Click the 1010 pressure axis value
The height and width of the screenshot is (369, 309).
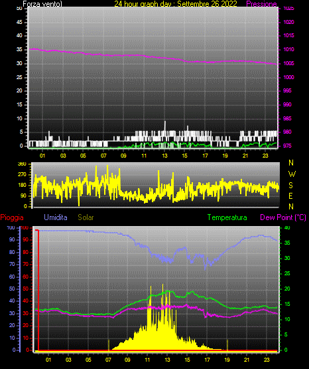[289, 49]
